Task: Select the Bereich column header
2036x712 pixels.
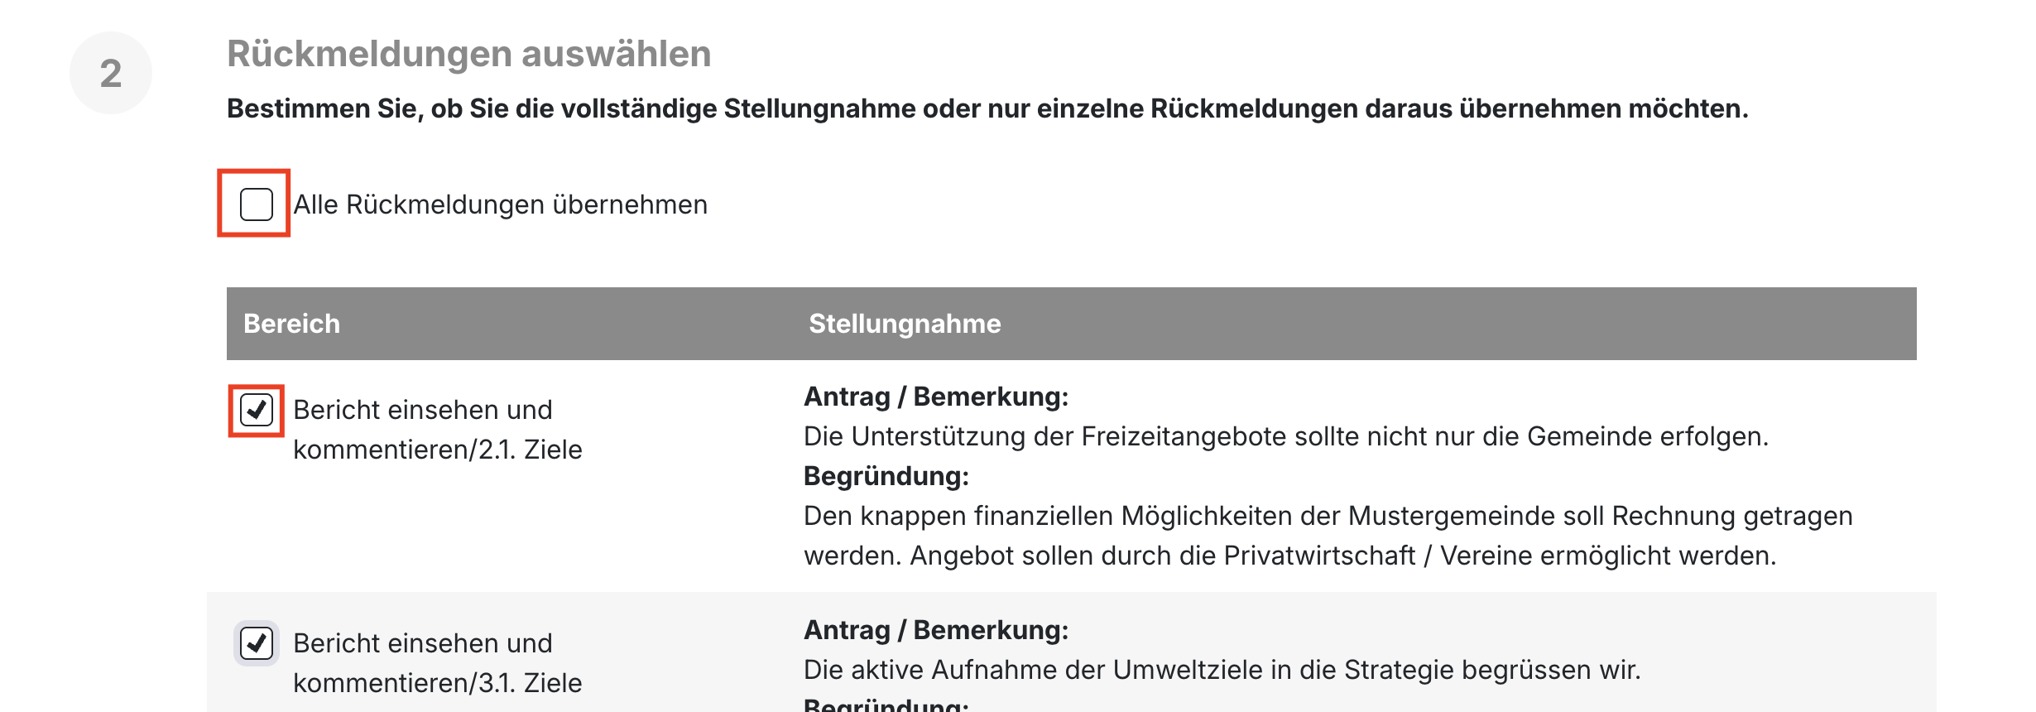Action: [291, 324]
